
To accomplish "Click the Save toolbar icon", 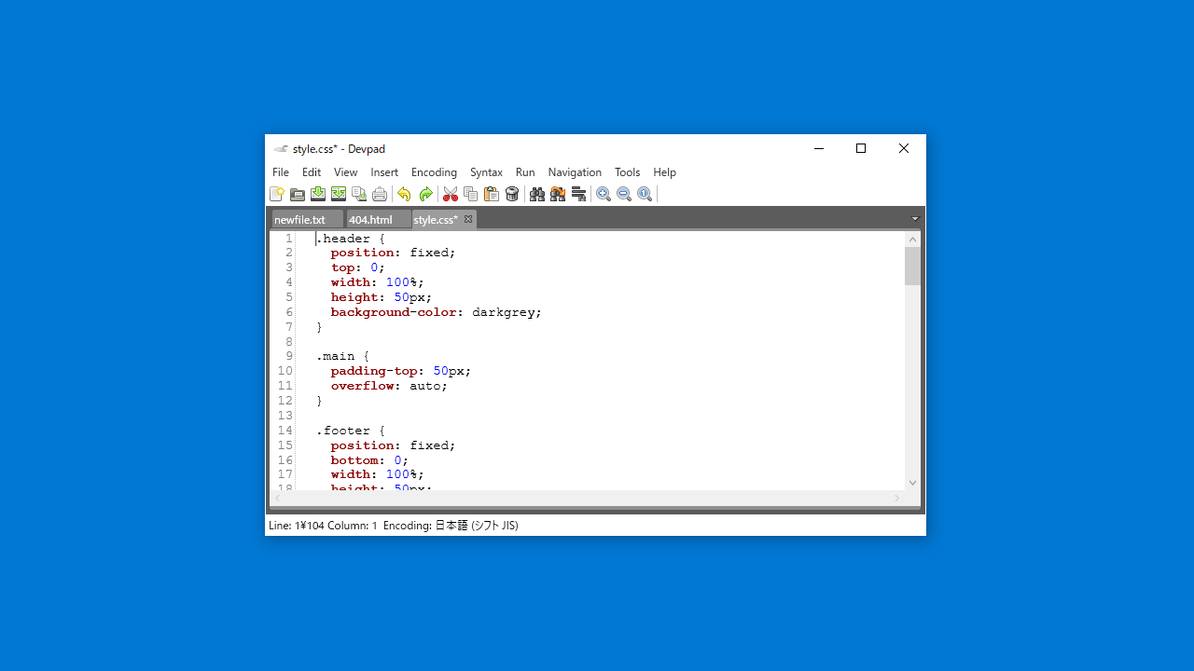I will coord(318,194).
